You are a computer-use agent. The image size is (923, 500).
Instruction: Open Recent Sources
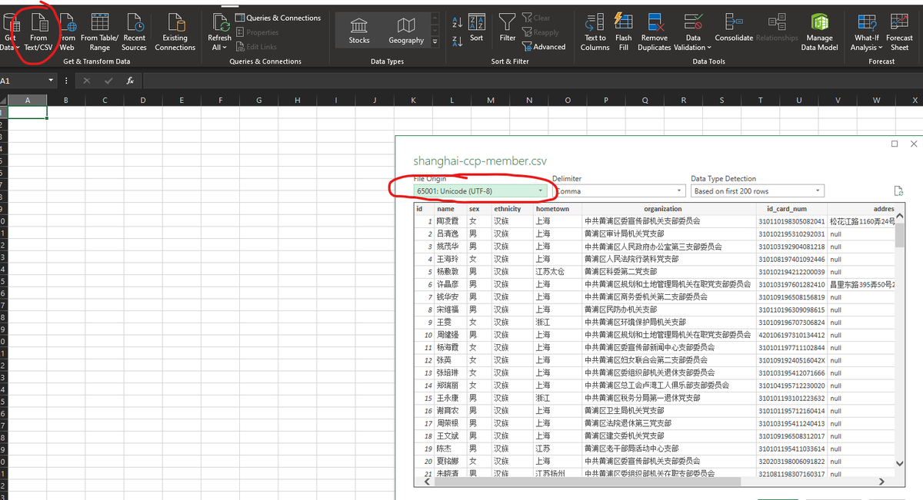coord(134,32)
